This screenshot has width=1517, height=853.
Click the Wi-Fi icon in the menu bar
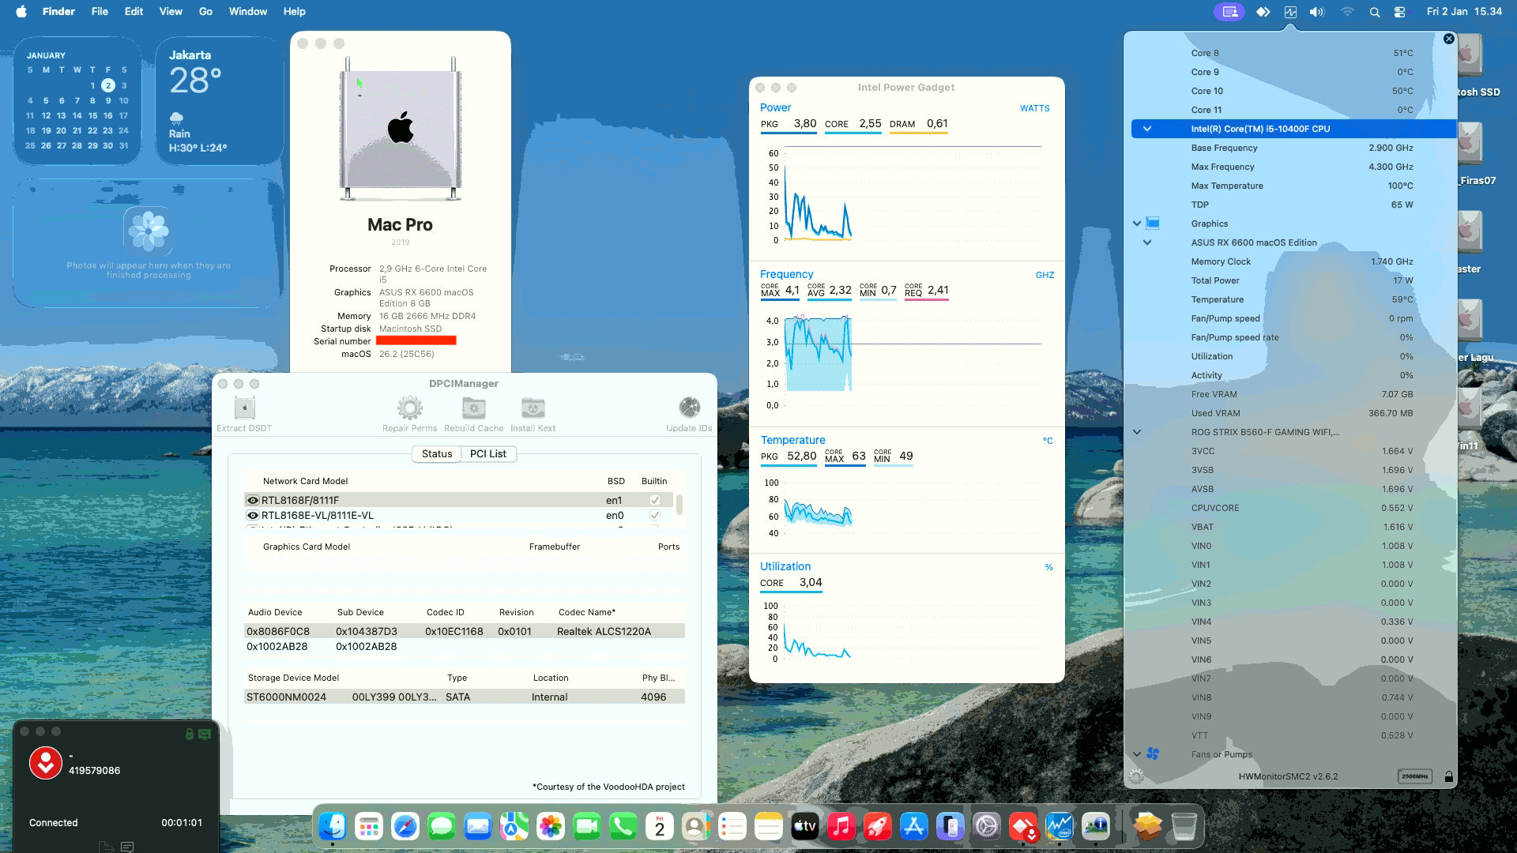coord(1347,12)
